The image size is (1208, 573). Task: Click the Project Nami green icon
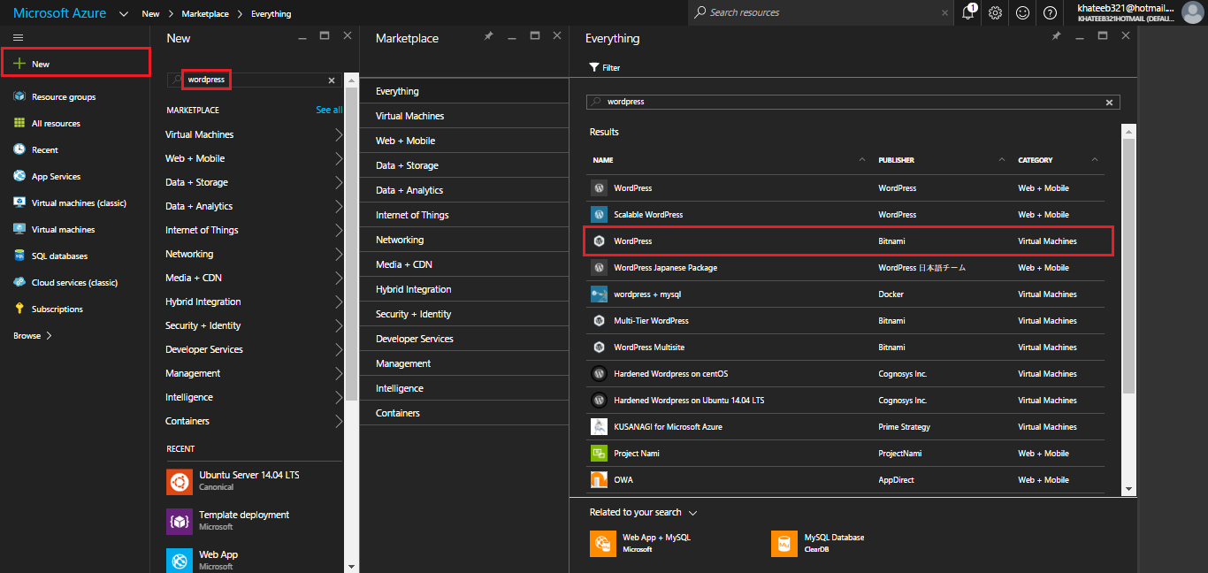pos(599,454)
